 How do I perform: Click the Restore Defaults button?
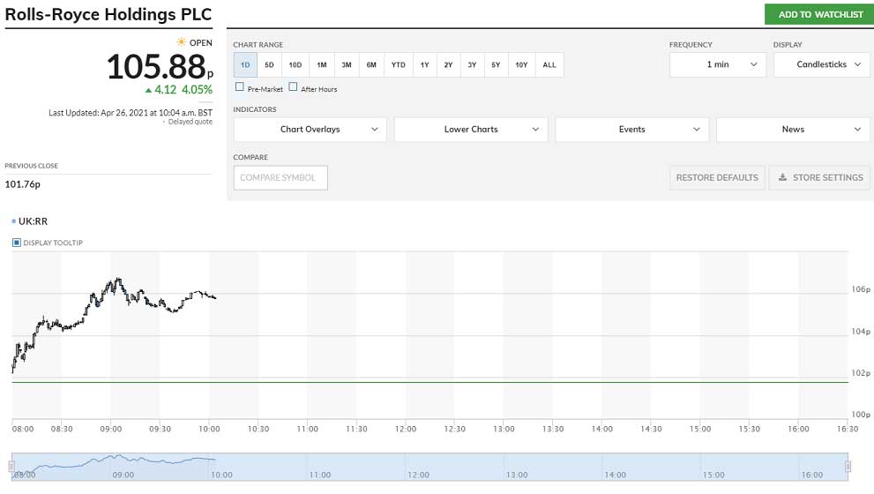pos(717,177)
